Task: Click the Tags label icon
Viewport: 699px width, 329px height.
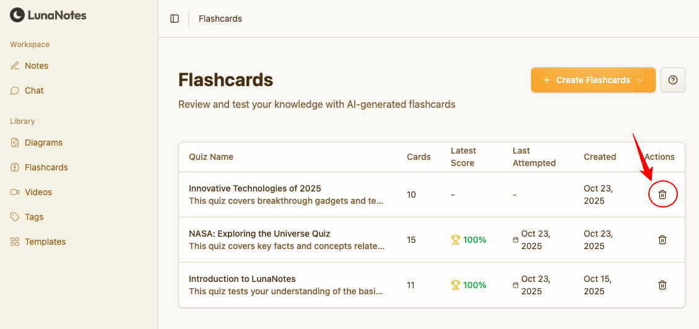Action: [x=15, y=217]
